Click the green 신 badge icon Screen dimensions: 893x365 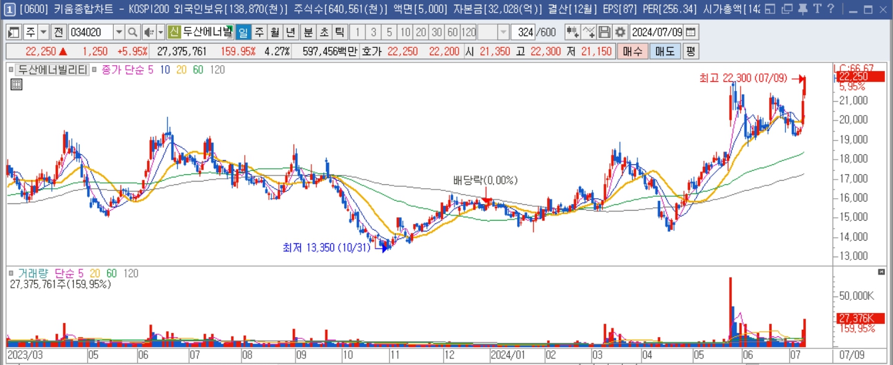tap(174, 33)
